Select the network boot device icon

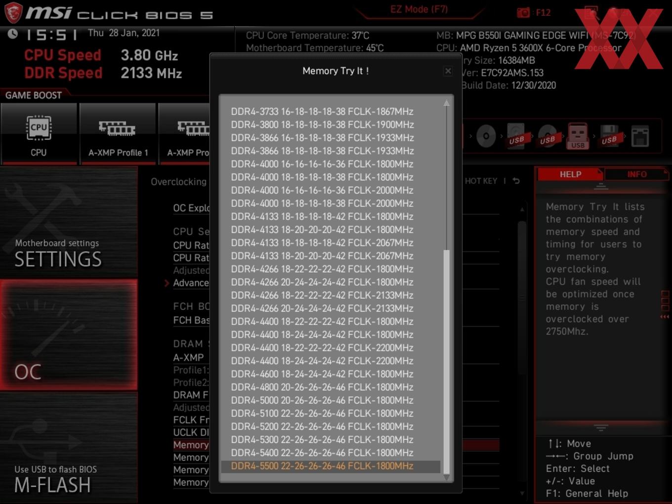click(x=640, y=136)
